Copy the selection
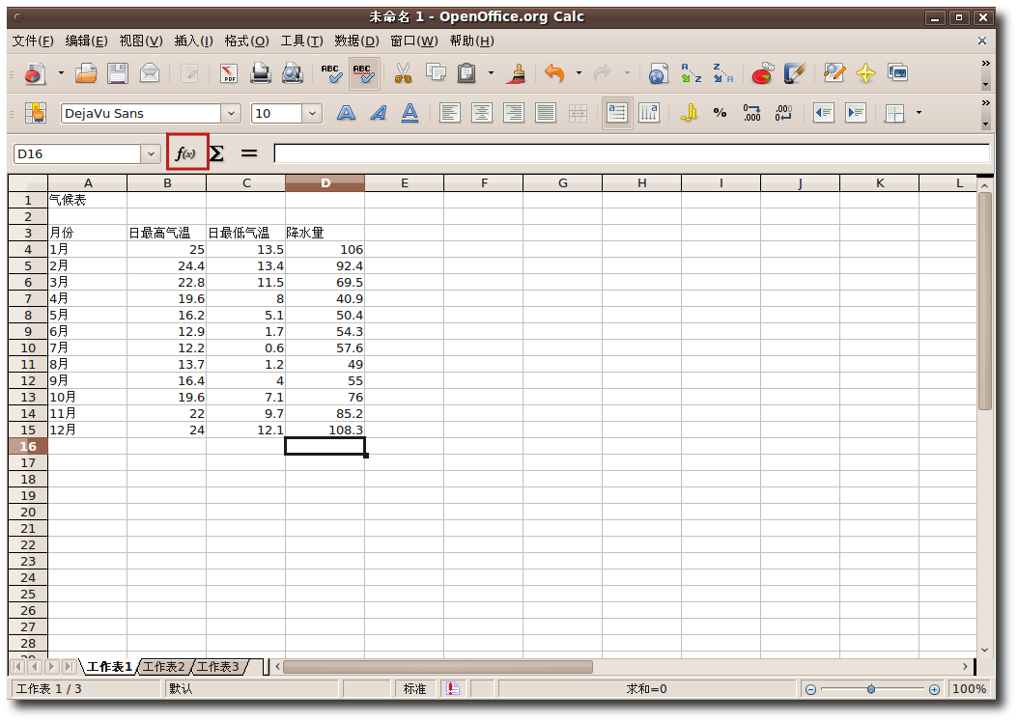This screenshot has width=1018, height=722. [436, 74]
